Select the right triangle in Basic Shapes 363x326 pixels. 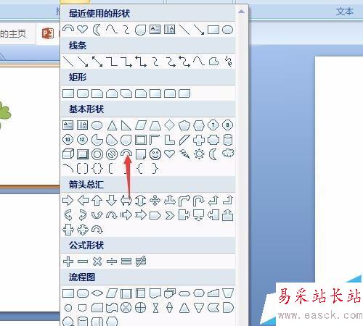point(126,125)
